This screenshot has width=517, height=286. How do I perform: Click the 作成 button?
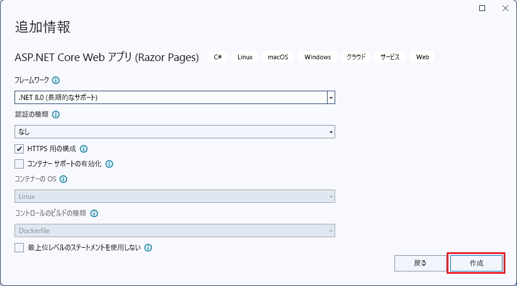click(x=476, y=263)
